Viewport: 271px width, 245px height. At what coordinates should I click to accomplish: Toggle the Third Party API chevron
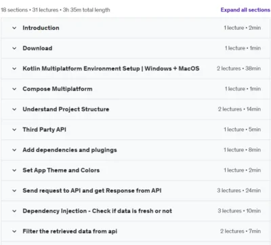coord(14,130)
